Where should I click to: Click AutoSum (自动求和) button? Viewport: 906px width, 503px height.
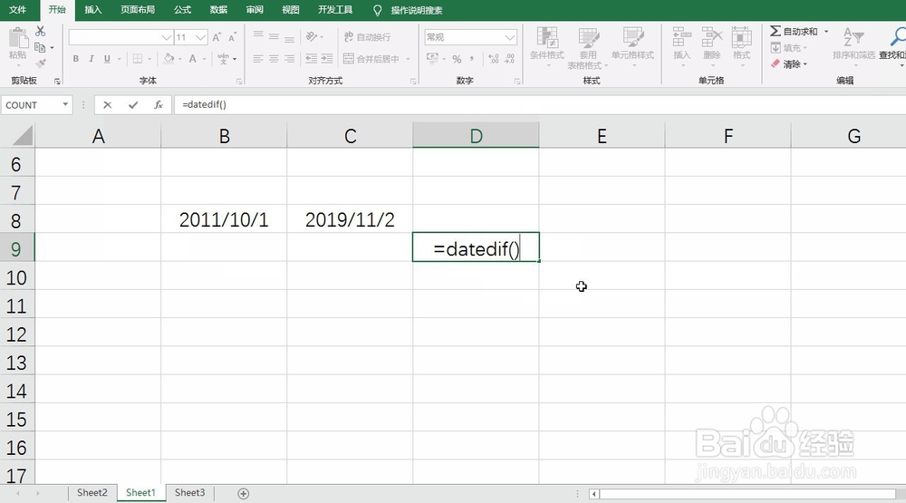tap(794, 31)
